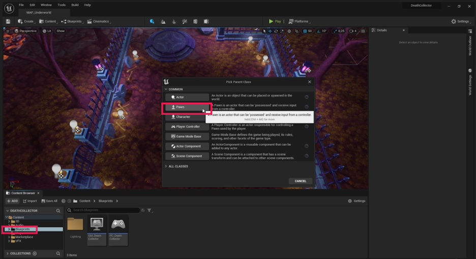Close the Details panel tab

pos(403,30)
